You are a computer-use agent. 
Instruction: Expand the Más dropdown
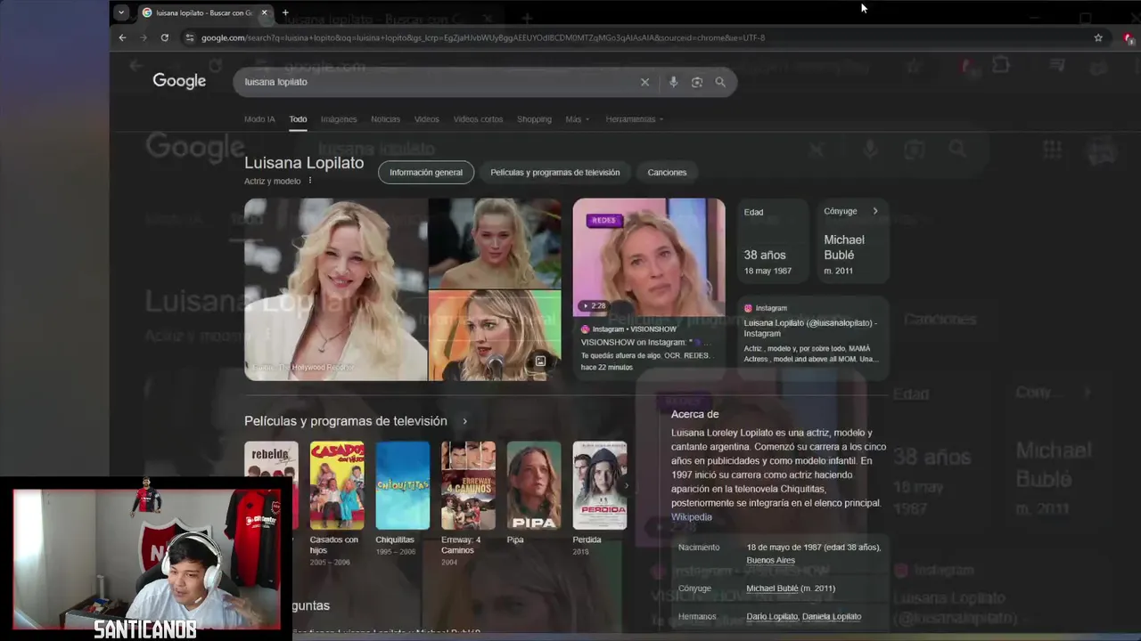pyautogui.click(x=578, y=119)
